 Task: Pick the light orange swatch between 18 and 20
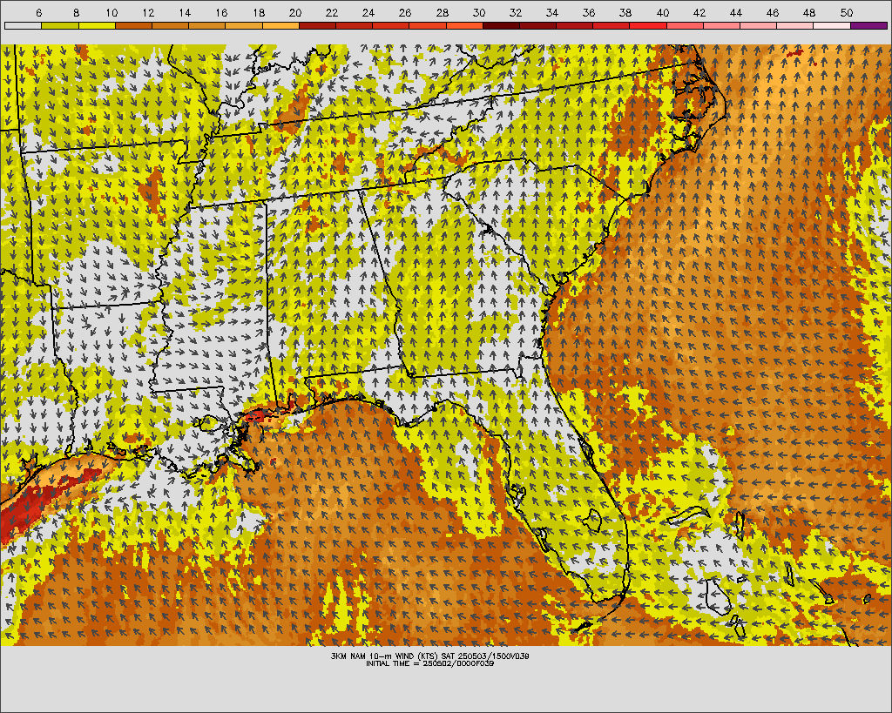(280, 25)
